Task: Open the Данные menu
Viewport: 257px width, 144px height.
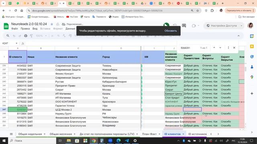Action: click(70, 28)
